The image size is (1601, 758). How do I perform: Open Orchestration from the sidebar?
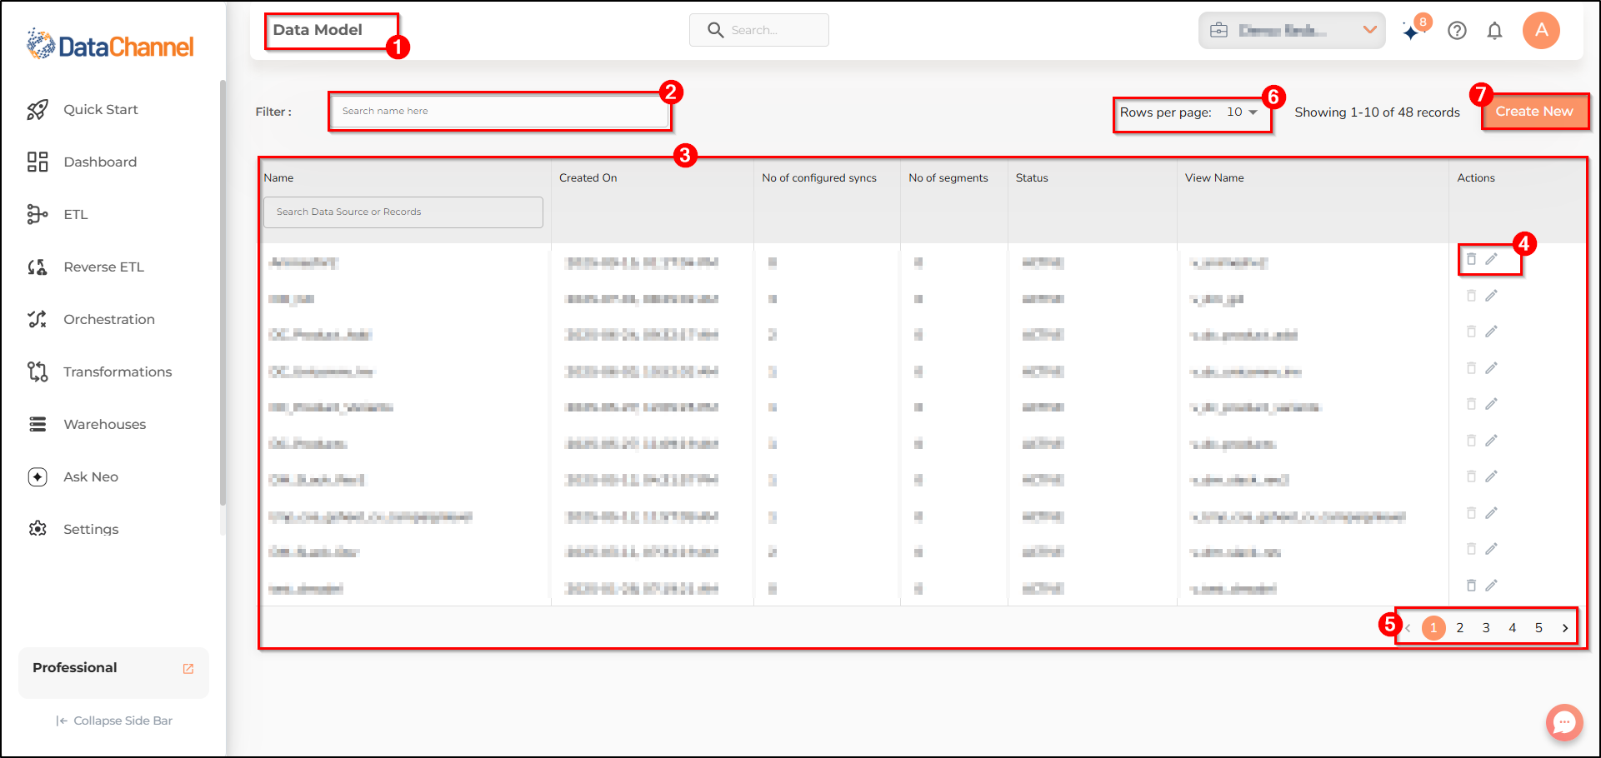click(90, 319)
